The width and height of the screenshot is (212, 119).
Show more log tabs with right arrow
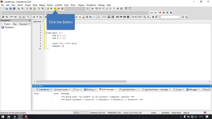click(x=210, y=89)
